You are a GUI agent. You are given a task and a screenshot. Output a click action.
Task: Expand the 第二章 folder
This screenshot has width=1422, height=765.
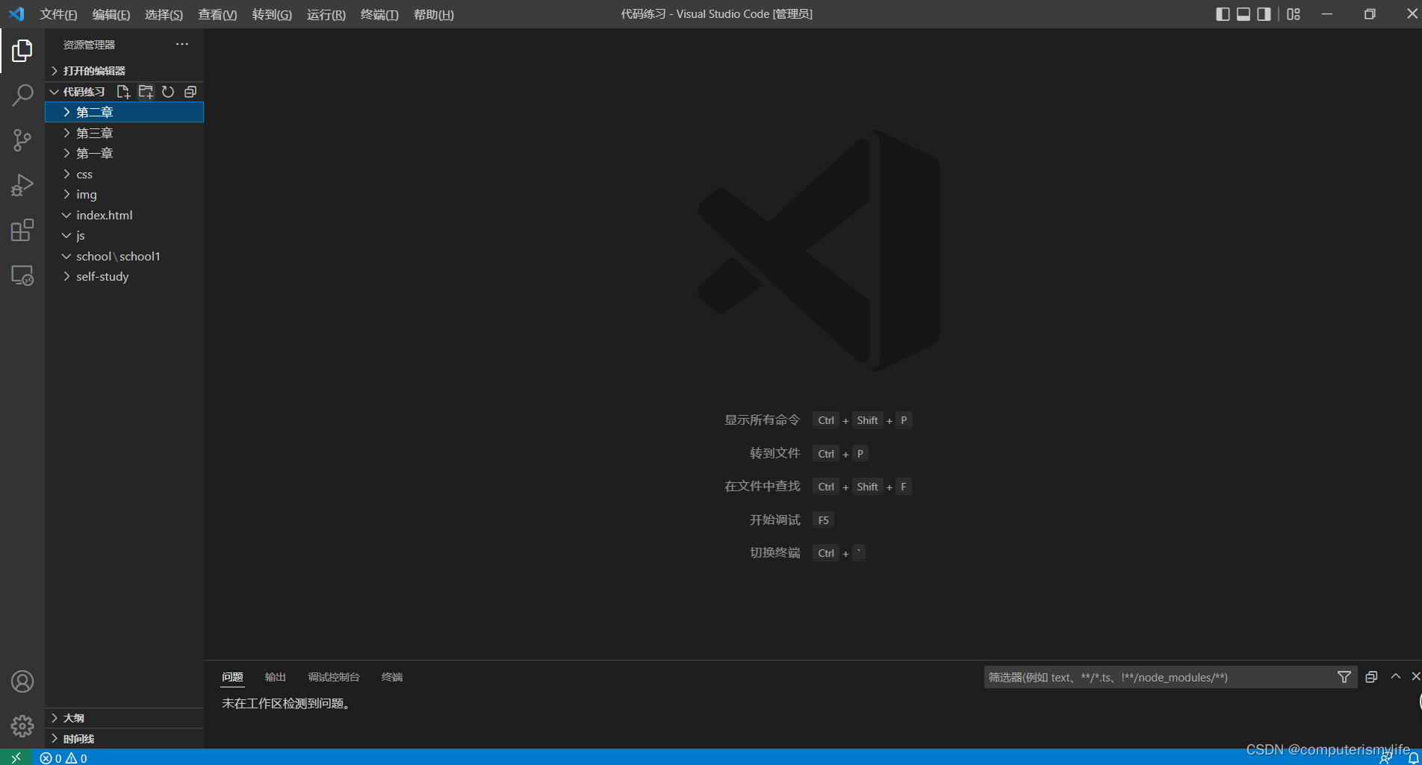[124, 112]
